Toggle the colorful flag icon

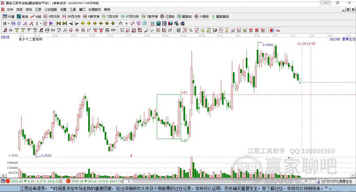coord(51,24)
